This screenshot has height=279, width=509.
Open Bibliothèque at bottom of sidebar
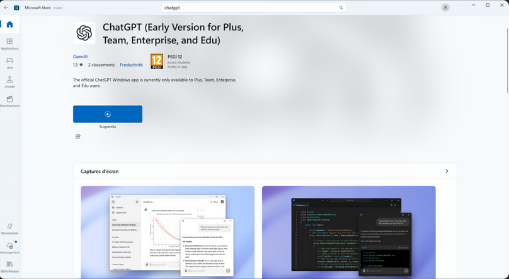[x=9, y=266]
